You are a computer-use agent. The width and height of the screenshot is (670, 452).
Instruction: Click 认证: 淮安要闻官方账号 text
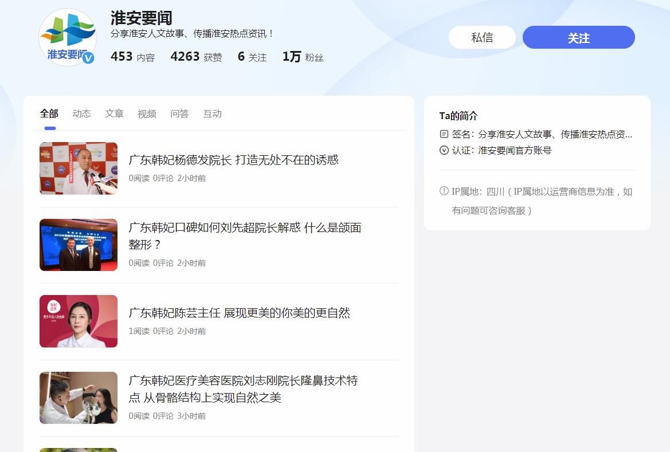click(x=501, y=151)
